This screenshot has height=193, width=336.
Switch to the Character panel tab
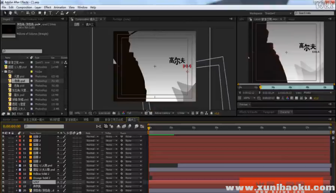[285, 112]
